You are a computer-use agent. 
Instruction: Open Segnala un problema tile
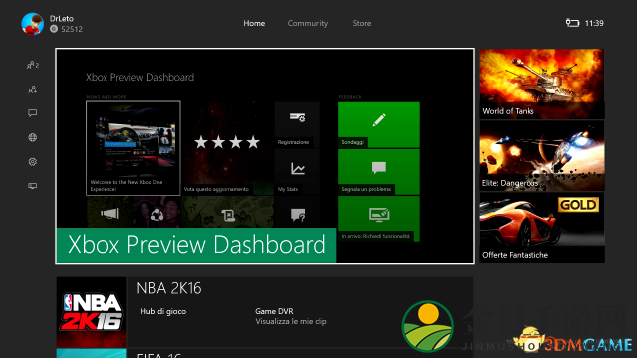tap(378, 172)
